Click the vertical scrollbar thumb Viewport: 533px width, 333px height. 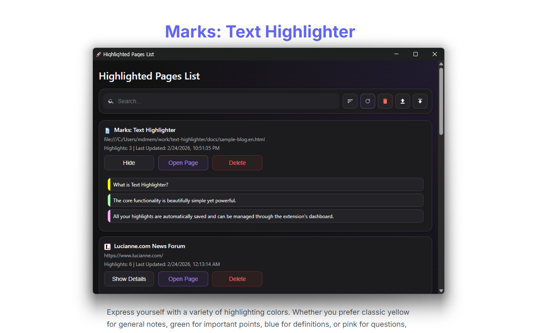(x=441, y=101)
